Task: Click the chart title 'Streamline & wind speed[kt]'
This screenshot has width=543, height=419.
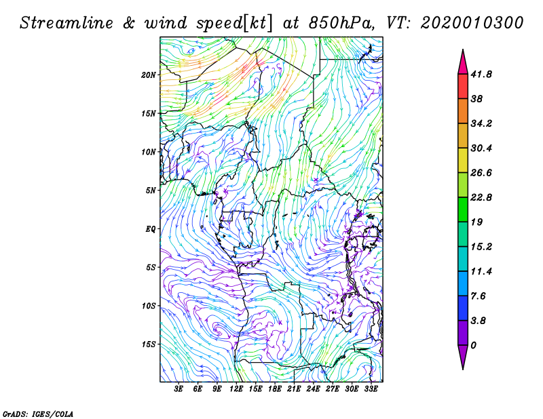Action: (x=146, y=22)
